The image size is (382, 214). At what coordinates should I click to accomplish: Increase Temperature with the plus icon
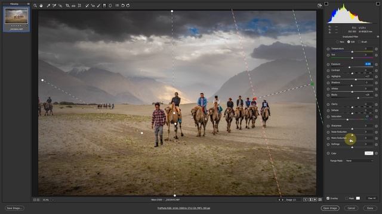pos(377,49)
